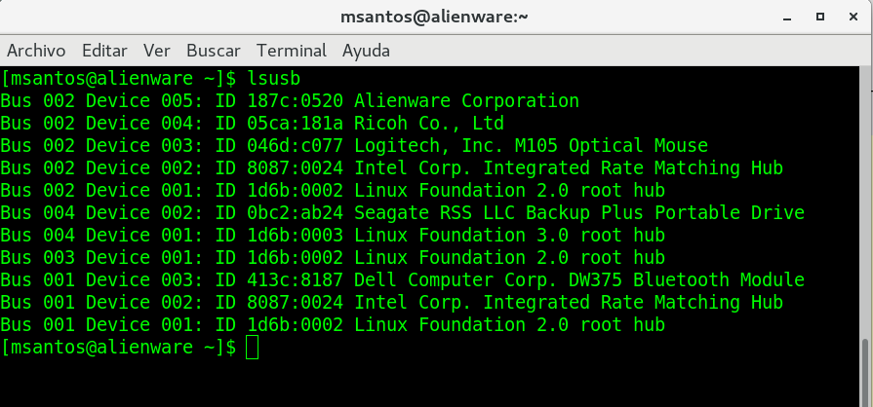Click the block cursor at the prompt
The height and width of the screenshot is (407, 873).
tap(253, 348)
